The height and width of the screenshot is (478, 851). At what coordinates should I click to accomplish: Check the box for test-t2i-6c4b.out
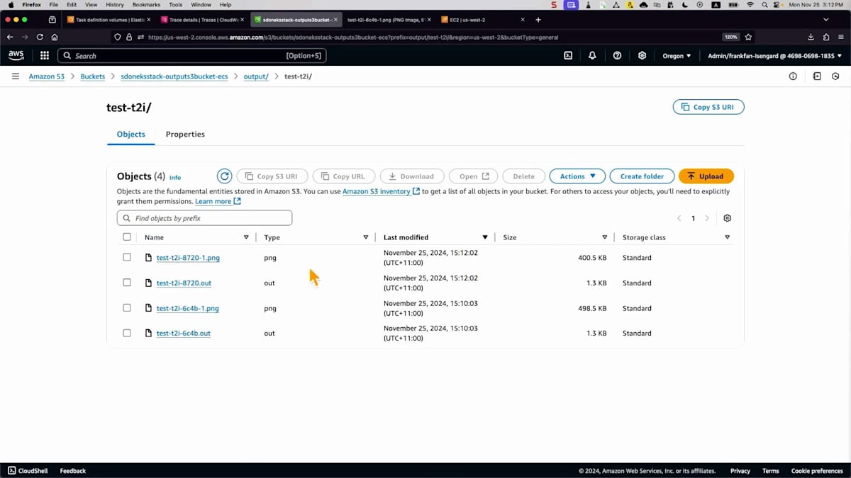coord(127,333)
